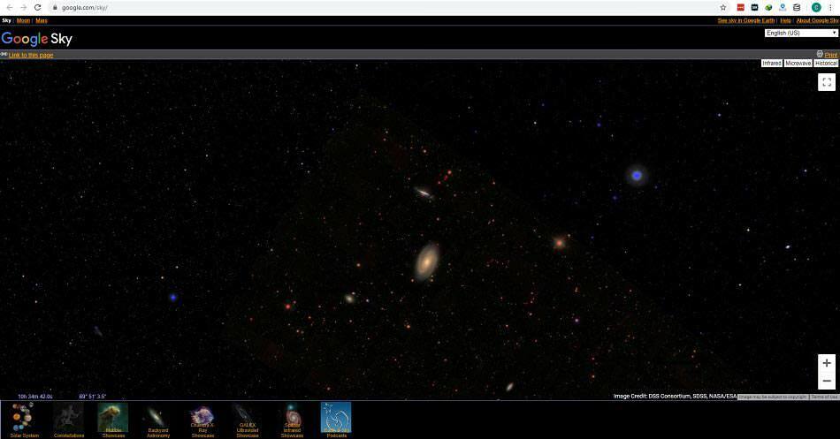Image resolution: width=840 pixels, height=439 pixels.
Task: Click the printer icon beside Print
Action: click(x=820, y=54)
